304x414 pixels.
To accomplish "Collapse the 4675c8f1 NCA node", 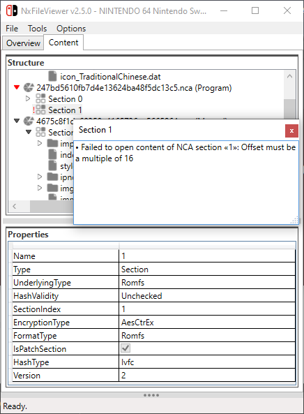I will pos(17,121).
